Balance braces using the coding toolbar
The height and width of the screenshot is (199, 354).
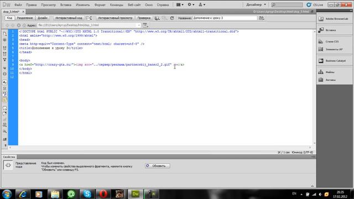(5, 74)
